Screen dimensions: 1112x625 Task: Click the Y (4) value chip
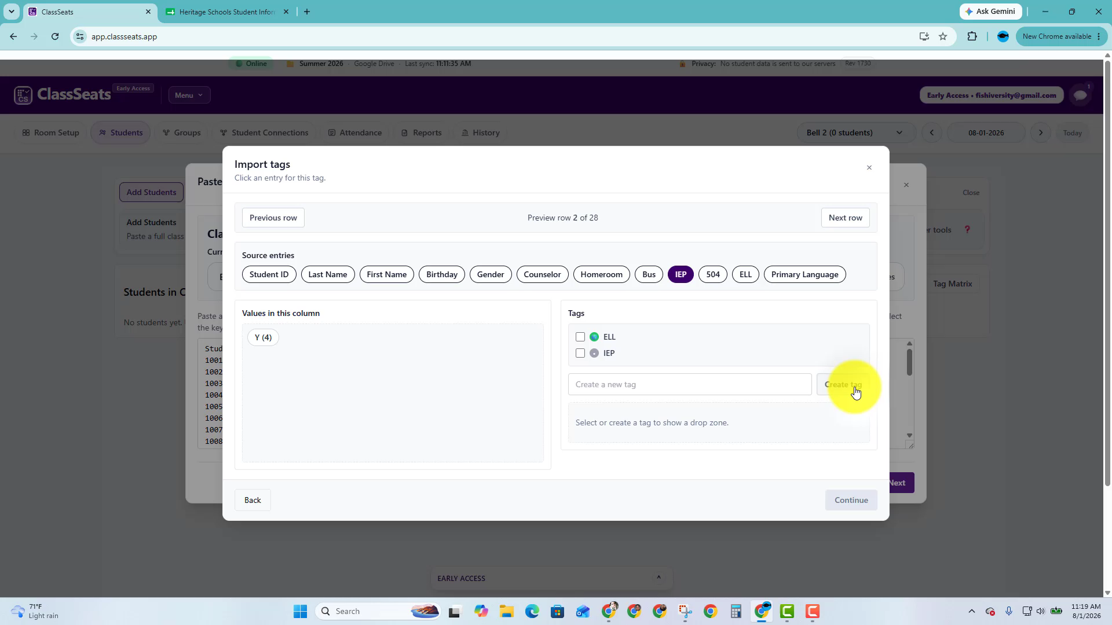pyautogui.click(x=263, y=337)
